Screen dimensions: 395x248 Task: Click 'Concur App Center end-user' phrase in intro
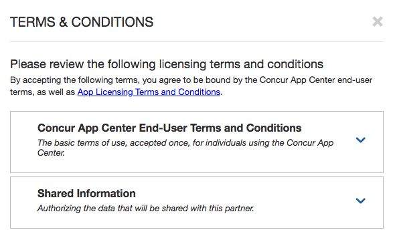[x=316, y=80]
